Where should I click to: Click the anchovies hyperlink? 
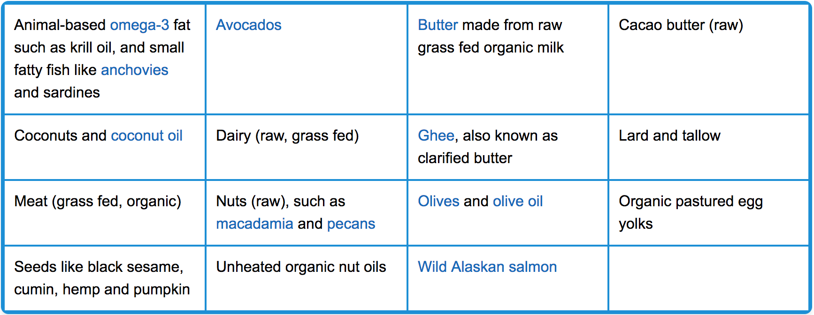pos(134,70)
